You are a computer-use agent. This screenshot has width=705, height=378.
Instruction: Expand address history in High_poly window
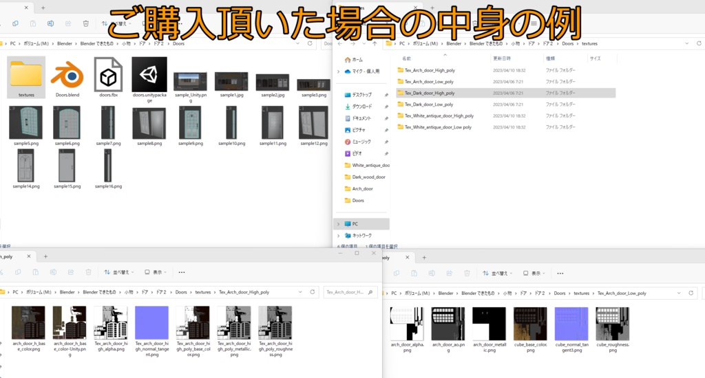[x=300, y=292]
